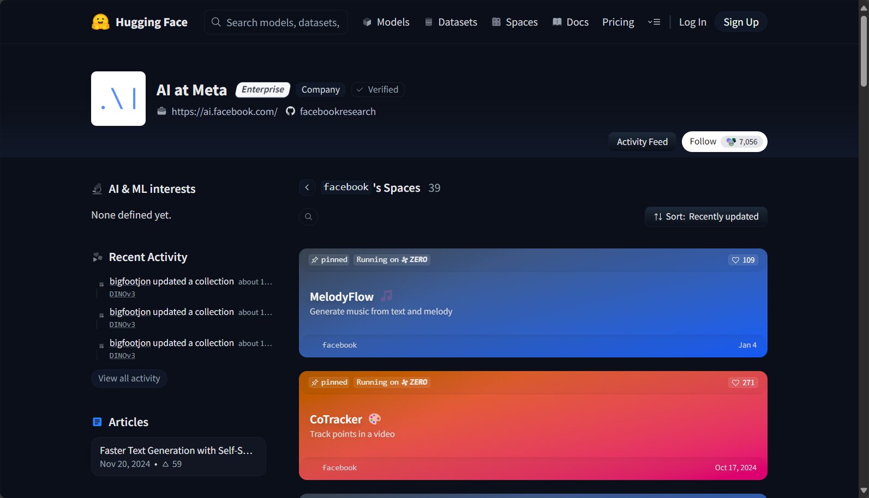869x498 pixels.
Task: Click the Verified badge
Action: (377, 89)
